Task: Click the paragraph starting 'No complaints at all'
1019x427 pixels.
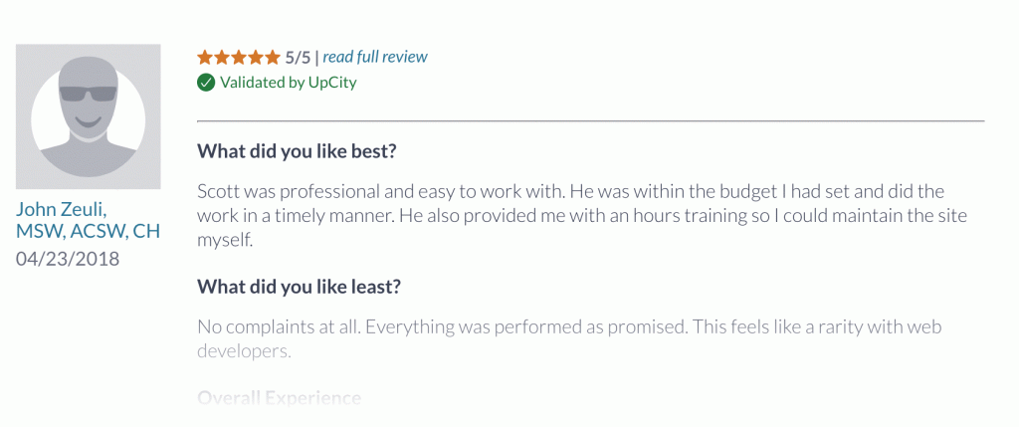Action: point(569,338)
